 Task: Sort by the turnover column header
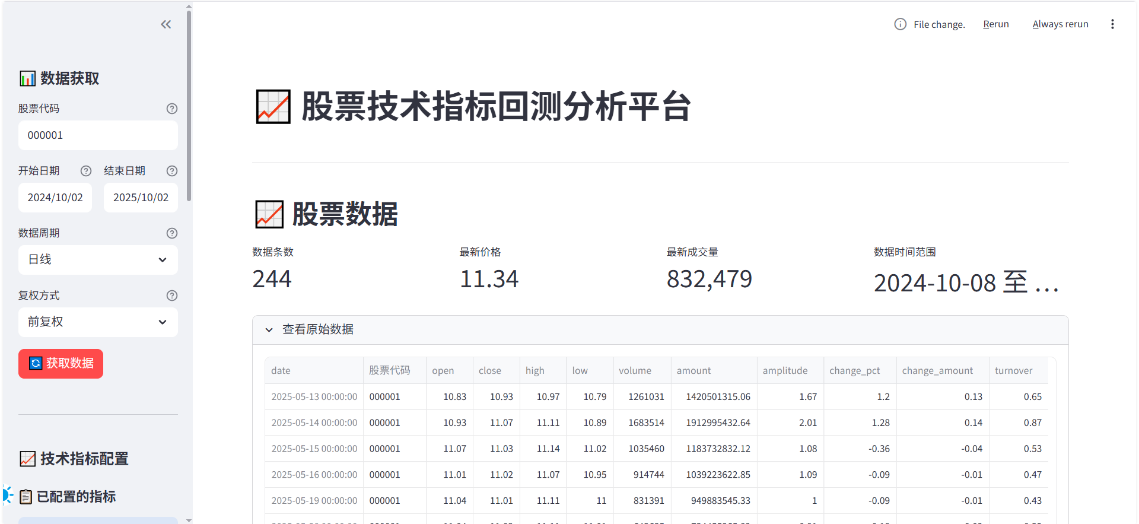[1019, 370]
